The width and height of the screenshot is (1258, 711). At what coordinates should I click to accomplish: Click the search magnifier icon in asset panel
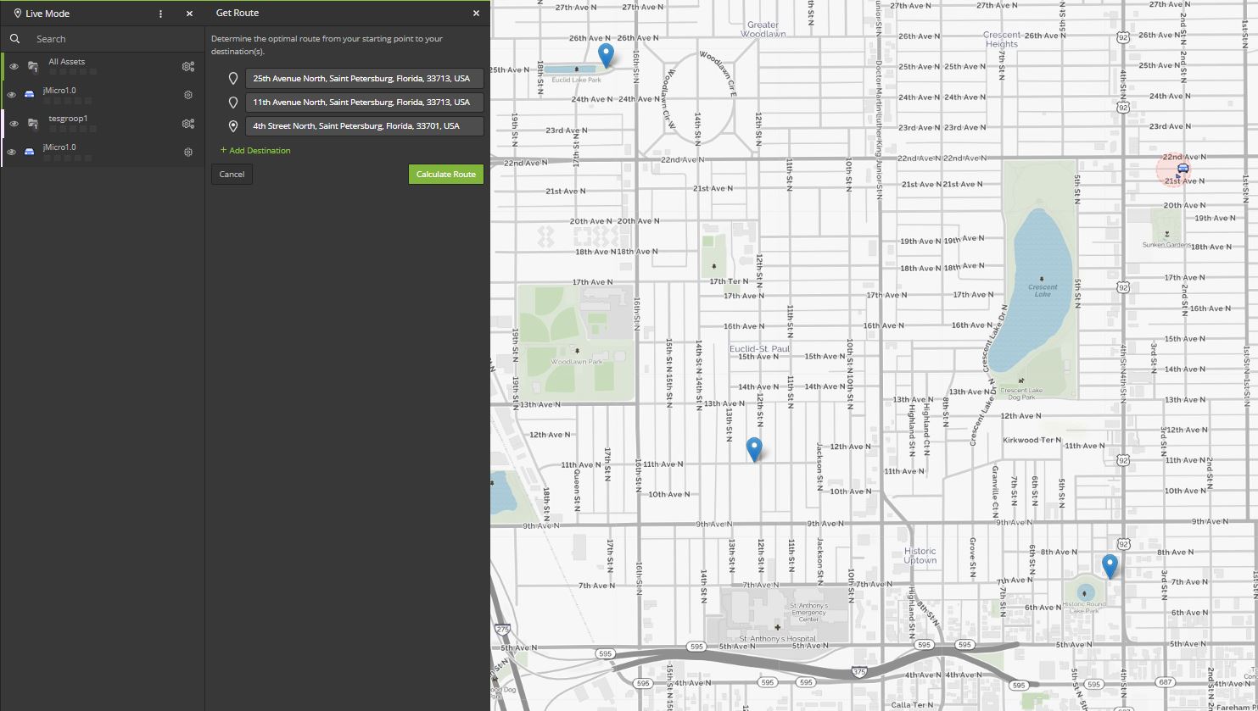pyautogui.click(x=14, y=39)
